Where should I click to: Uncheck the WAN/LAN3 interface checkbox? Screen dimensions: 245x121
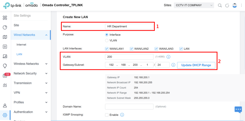[156, 49]
